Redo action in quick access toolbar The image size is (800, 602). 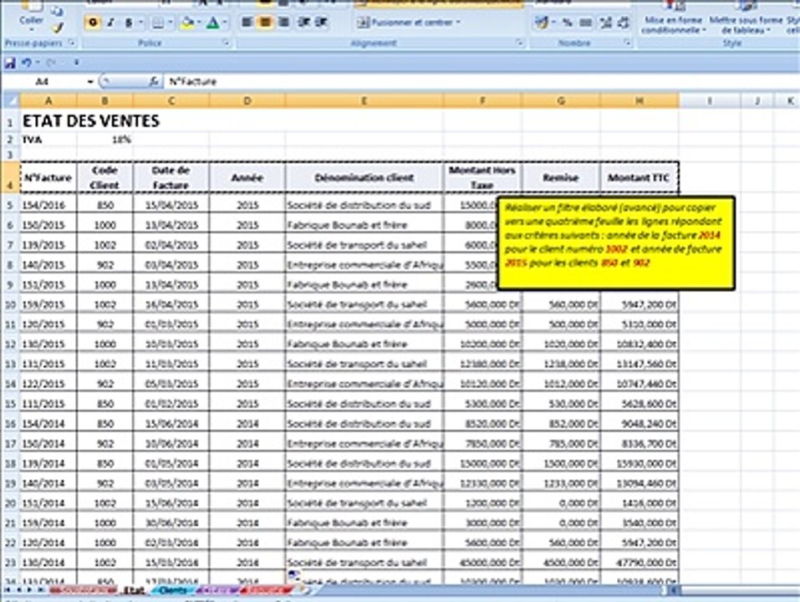click(50, 63)
